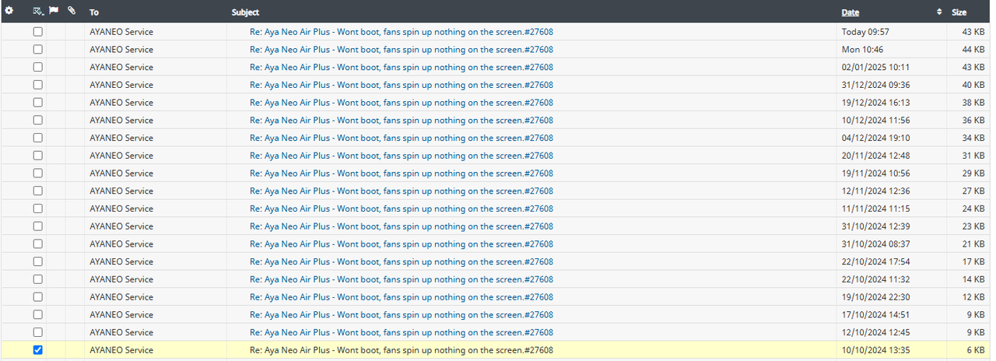Select the 12/11/2024 12:36 row checkbox

click(x=37, y=191)
